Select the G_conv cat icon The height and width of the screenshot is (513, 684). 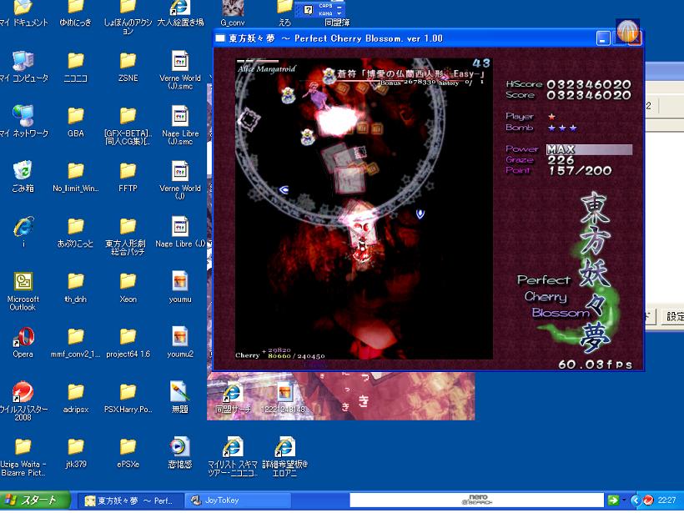pos(233,13)
